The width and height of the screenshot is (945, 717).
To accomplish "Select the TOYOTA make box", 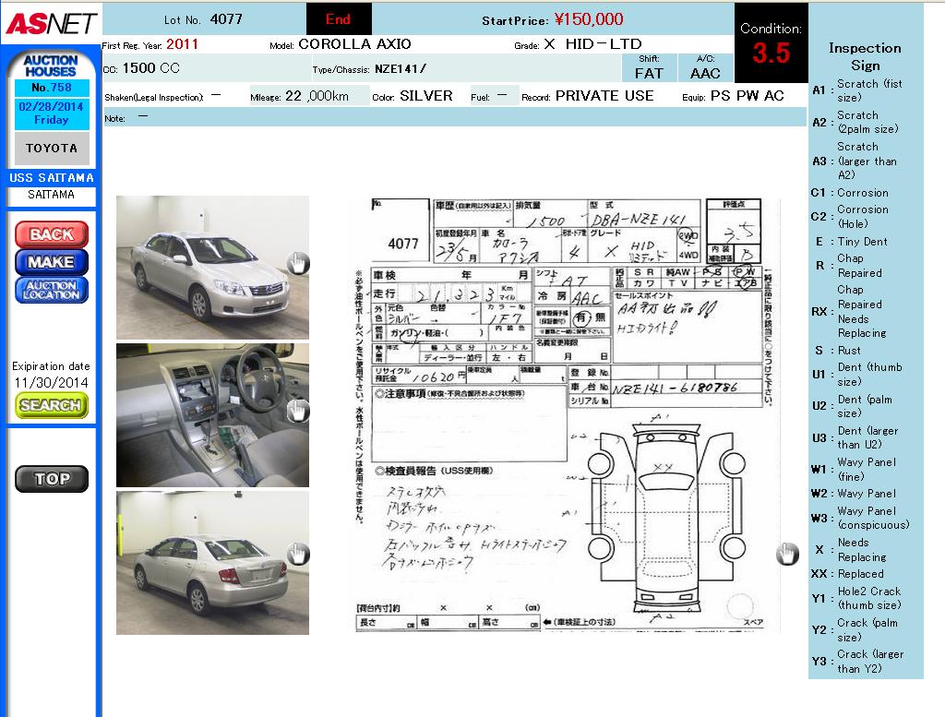I will [x=52, y=149].
